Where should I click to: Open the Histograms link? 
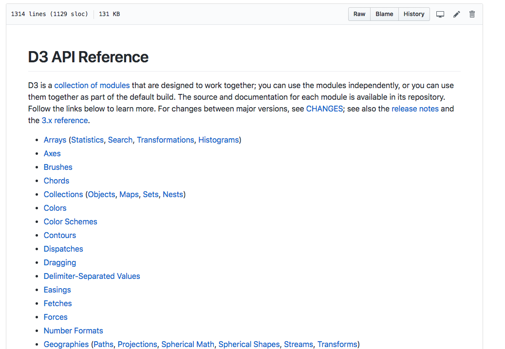point(218,140)
